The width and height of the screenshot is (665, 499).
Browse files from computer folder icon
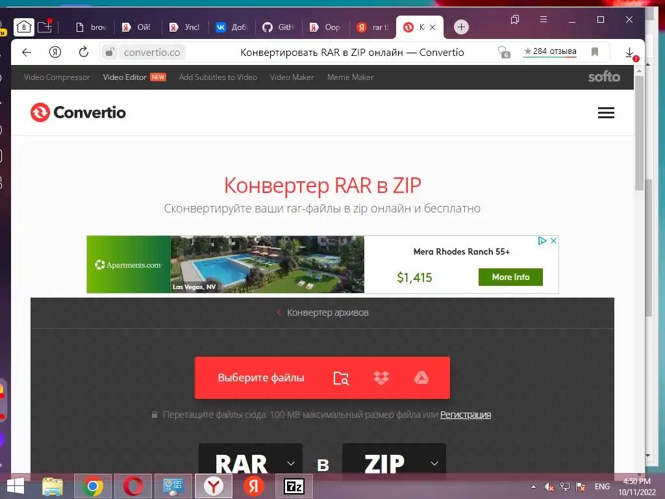(340, 377)
